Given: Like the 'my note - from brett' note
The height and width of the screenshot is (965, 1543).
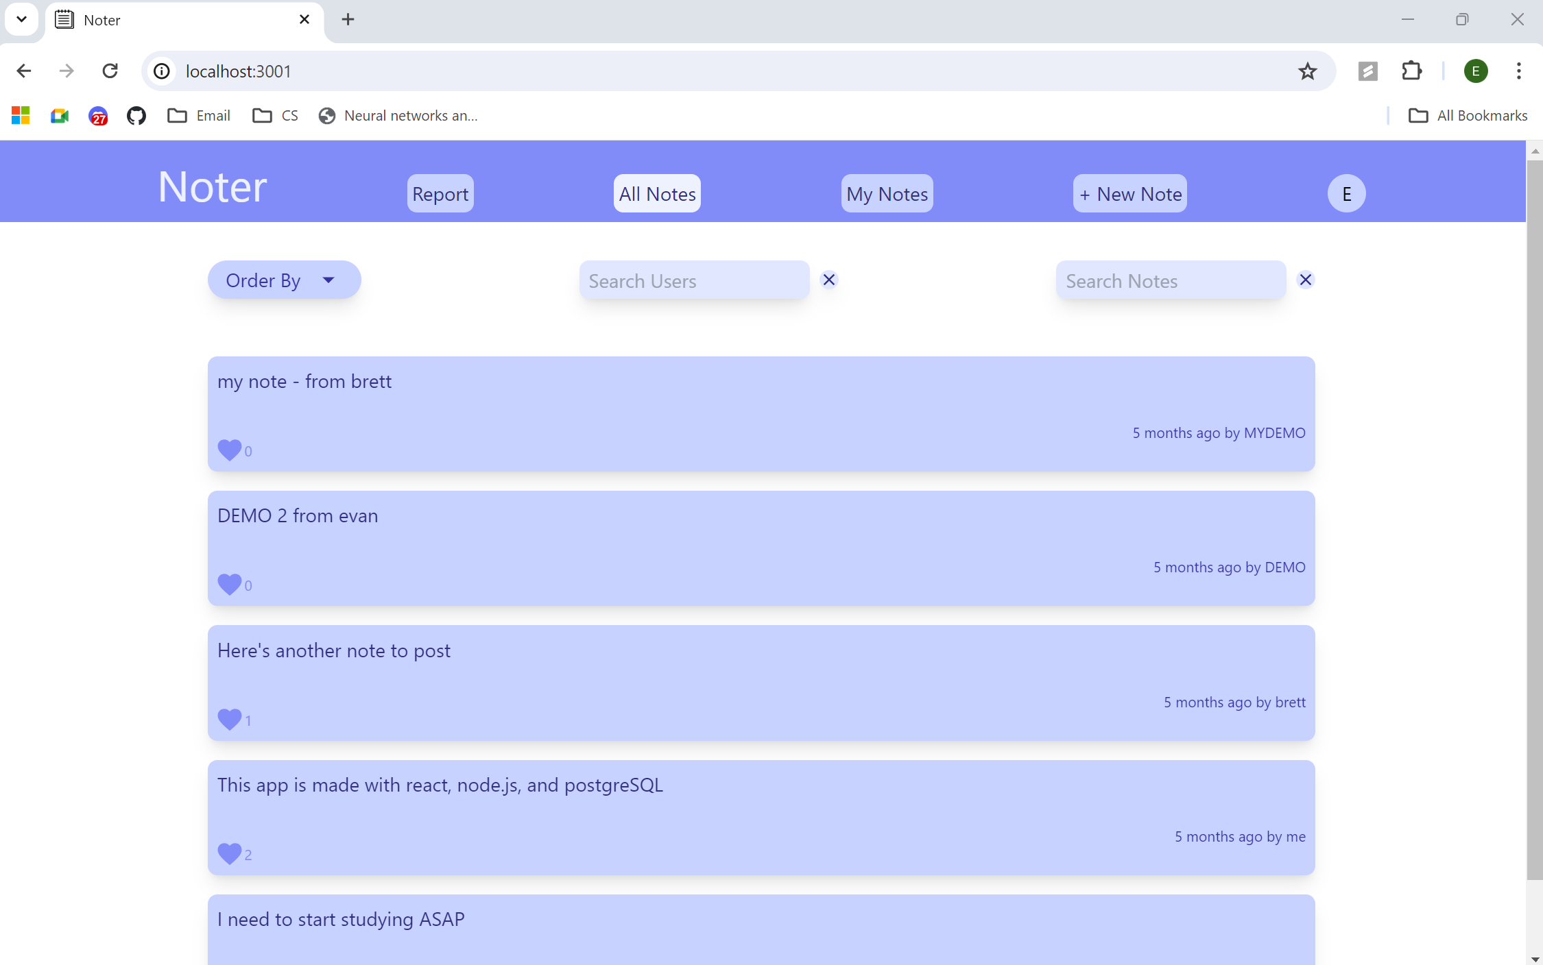Looking at the screenshot, I should click(229, 450).
